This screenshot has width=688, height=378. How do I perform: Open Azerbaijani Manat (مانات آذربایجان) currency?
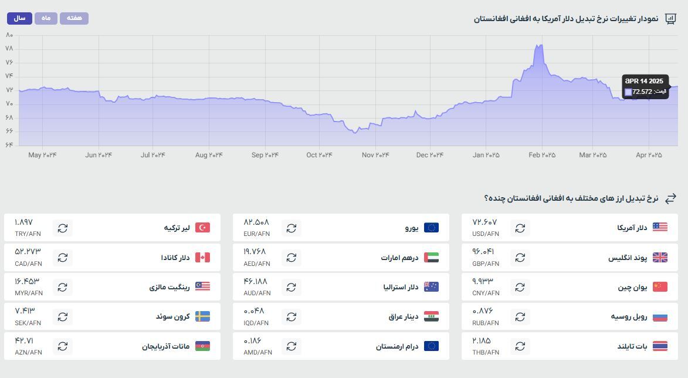coord(165,346)
